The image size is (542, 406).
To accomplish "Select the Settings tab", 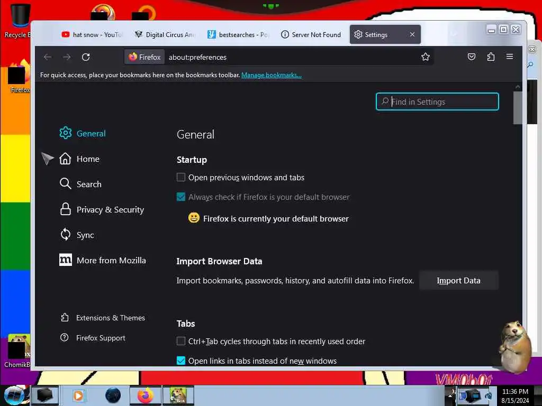I will pyautogui.click(x=385, y=34).
